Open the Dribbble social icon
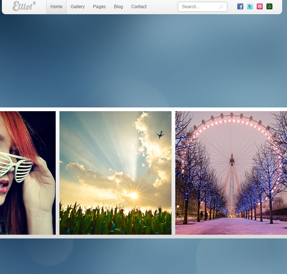 click(260, 7)
